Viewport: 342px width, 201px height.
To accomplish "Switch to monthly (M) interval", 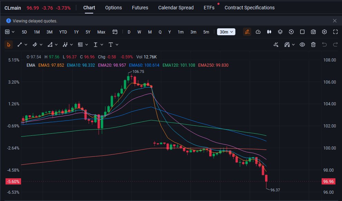I will (x=150, y=32).
